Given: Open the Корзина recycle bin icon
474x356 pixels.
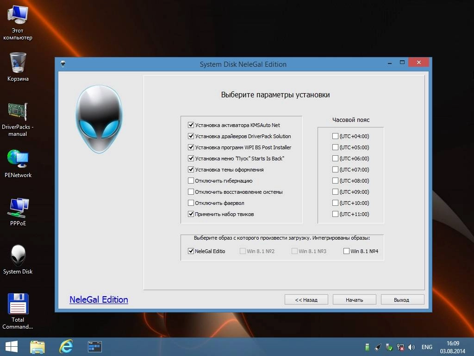Looking at the screenshot, I should point(18,67).
